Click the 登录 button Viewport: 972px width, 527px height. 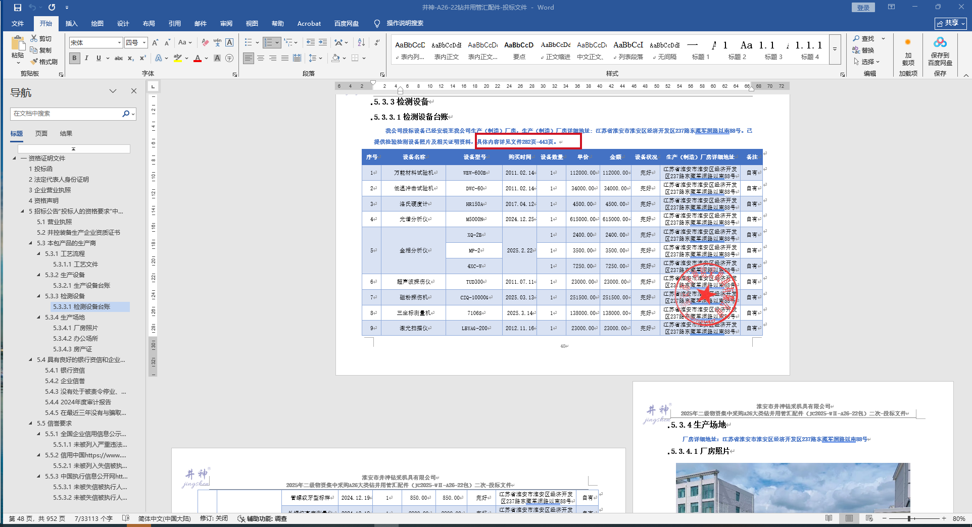[x=863, y=8]
